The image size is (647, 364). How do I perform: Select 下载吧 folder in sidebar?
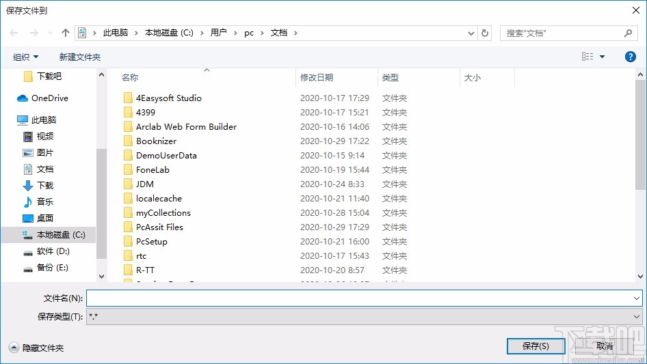pyautogui.click(x=42, y=76)
